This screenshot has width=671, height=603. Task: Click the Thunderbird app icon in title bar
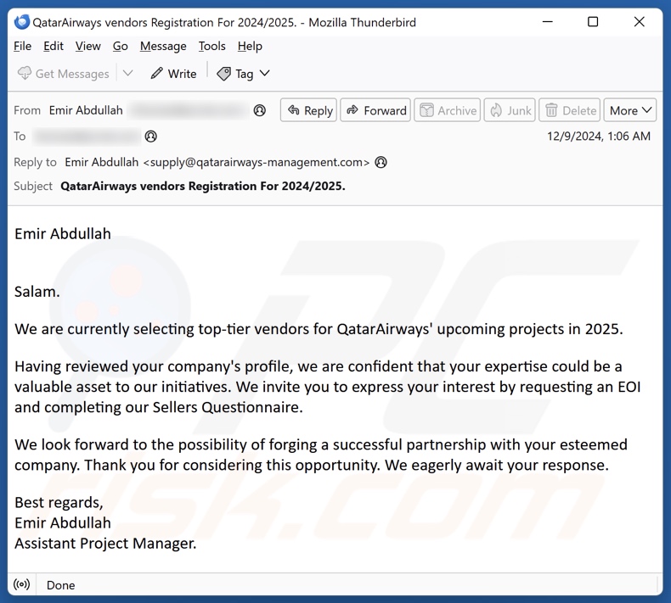point(22,22)
